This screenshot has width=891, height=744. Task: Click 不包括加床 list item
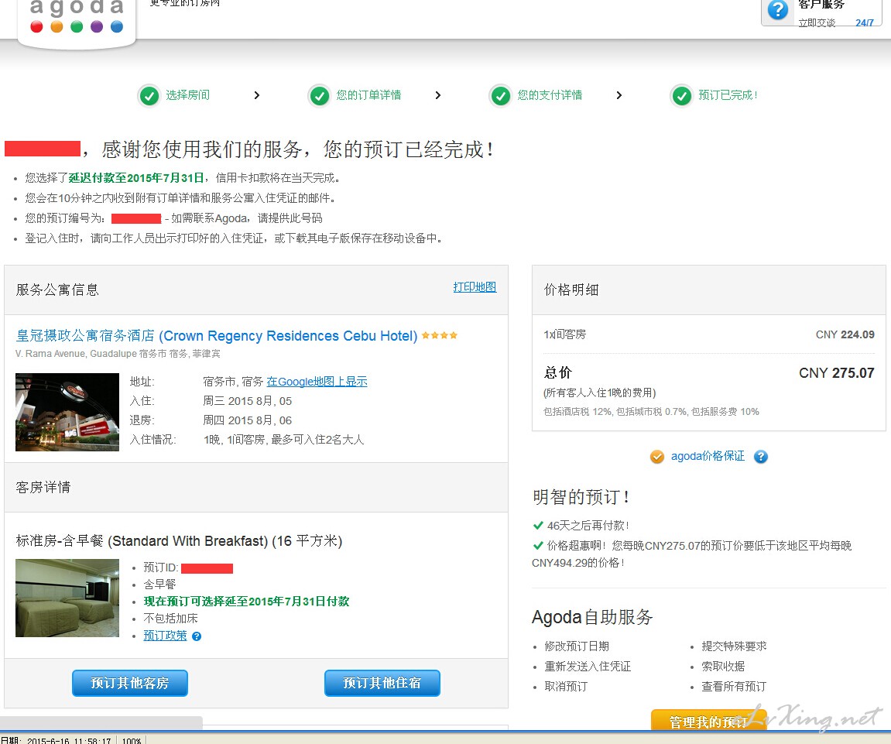click(x=170, y=619)
